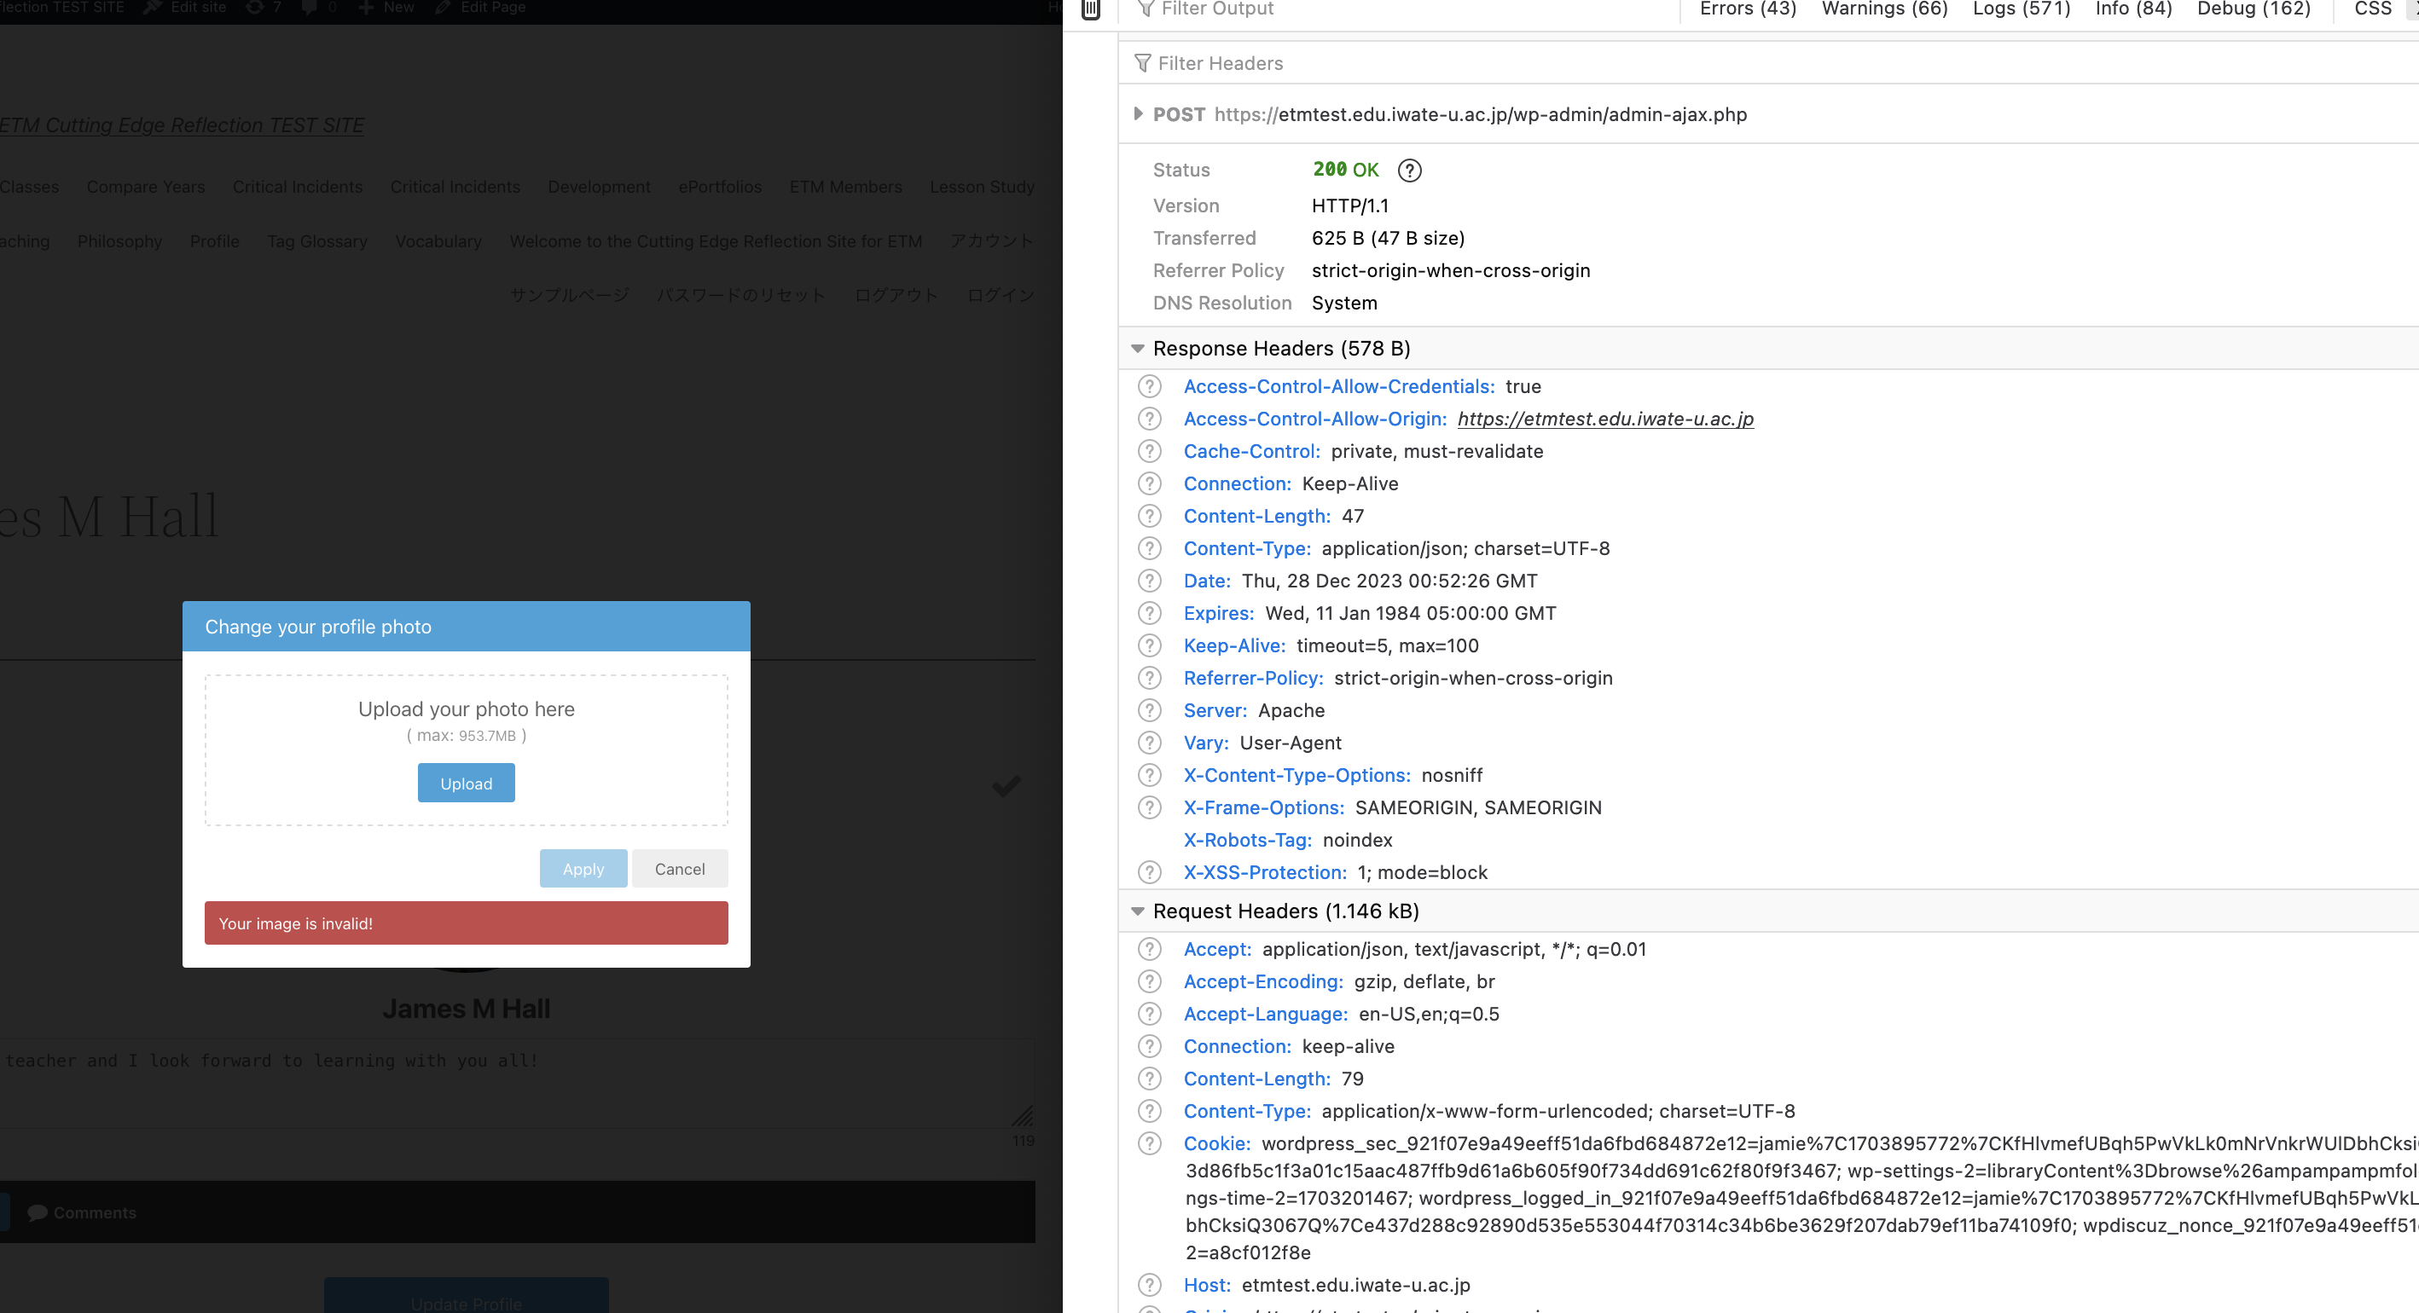Click Cancel in profile photo dialog
This screenshot has height=1313, width=2419.
(x=679, y=869)
